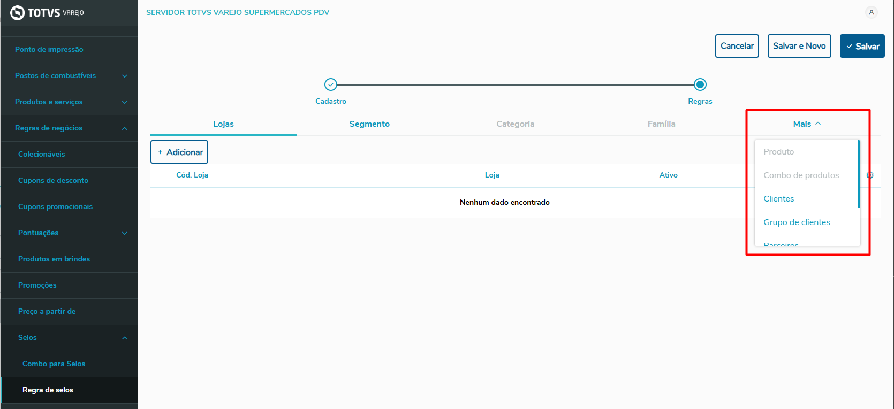894x409 pixels.
Task: Collapse Regras de negócios menu
Action: point(69,128)
